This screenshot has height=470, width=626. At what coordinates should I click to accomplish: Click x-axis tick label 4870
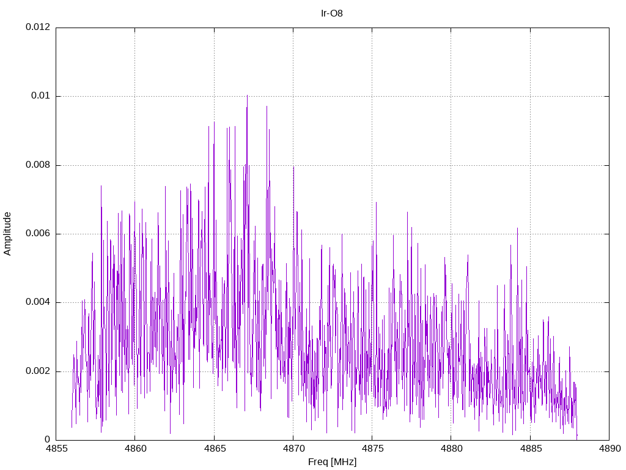293,449
